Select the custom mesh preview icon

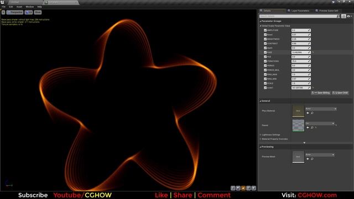pyautogui.click(x=254, y=188)
